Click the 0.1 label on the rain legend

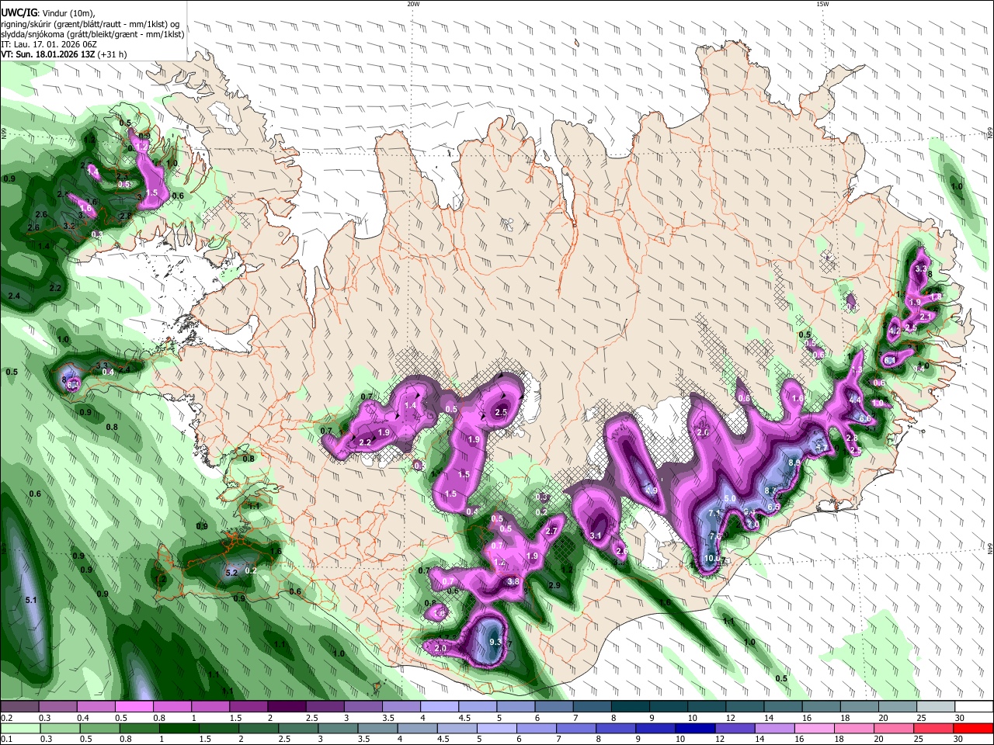(6, 739)
